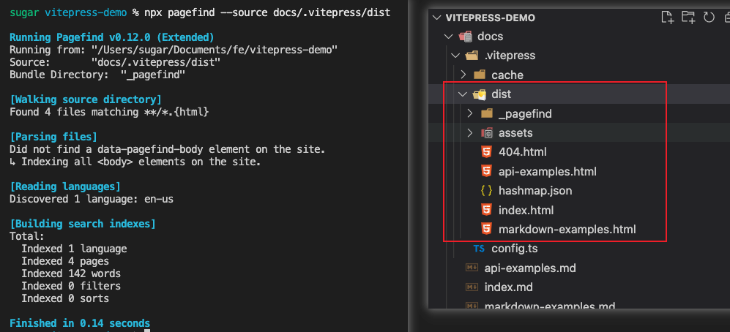The image size is (730, 332).
Task: Select the dist folder name
Action: 502,94
